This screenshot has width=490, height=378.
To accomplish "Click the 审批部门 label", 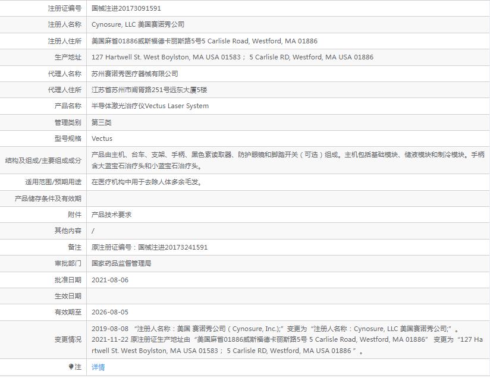I will pyautogui.click(x=68, y=263).
